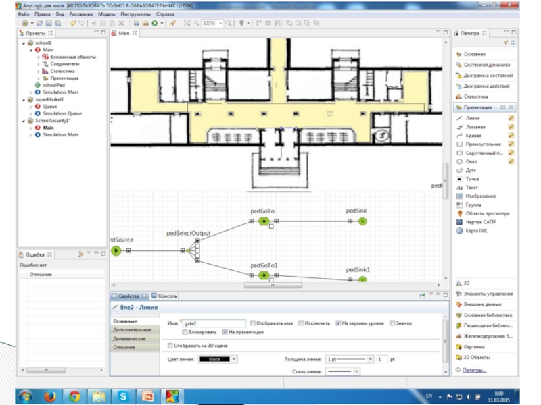Uncheck the На верхнем уровне checkbox
The image size is (541, 405).
tap(338, 323)
